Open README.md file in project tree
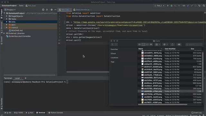 click(x=17, y=31)
